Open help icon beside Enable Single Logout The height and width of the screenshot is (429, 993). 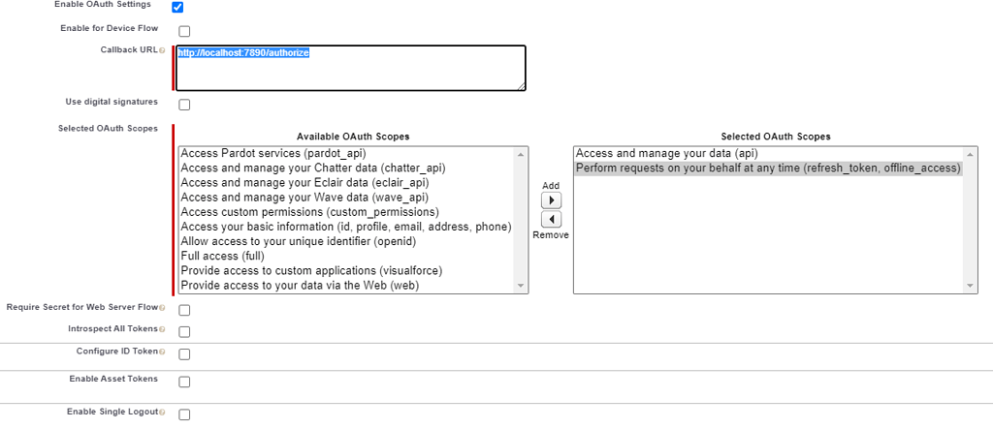pyautogui.click(x=162, y=413)
